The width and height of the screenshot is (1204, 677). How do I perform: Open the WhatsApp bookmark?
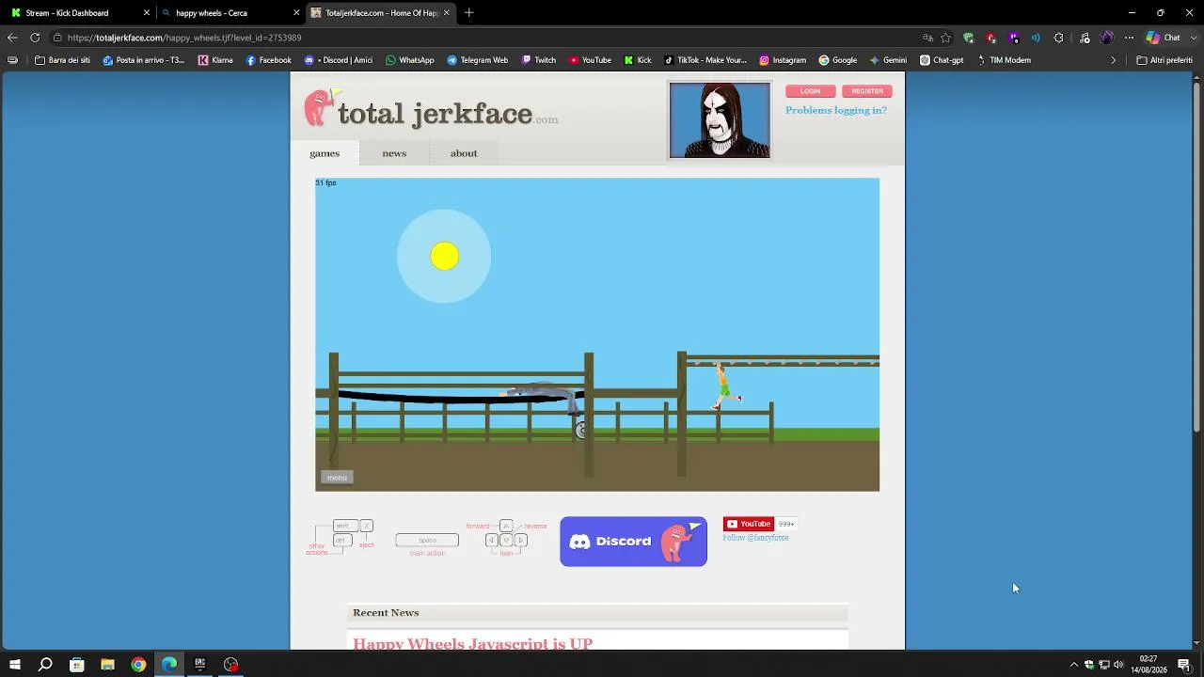[x=410, y=60]
